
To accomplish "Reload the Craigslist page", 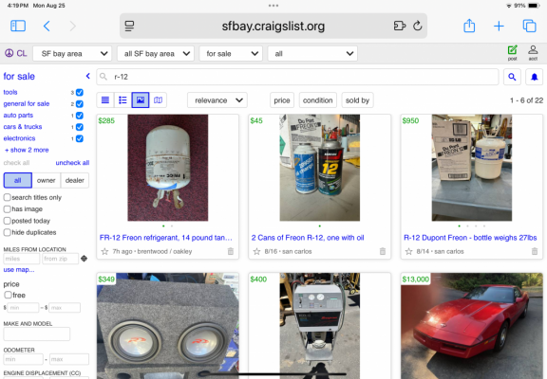I will pyautogui.click(x=418, y=26).
